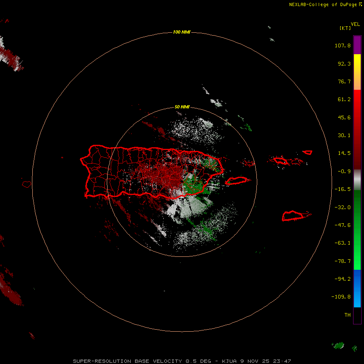Viewport: 364px width, 364px height.
Task: Select the 92.3 scale value
Action: (344, 63)
